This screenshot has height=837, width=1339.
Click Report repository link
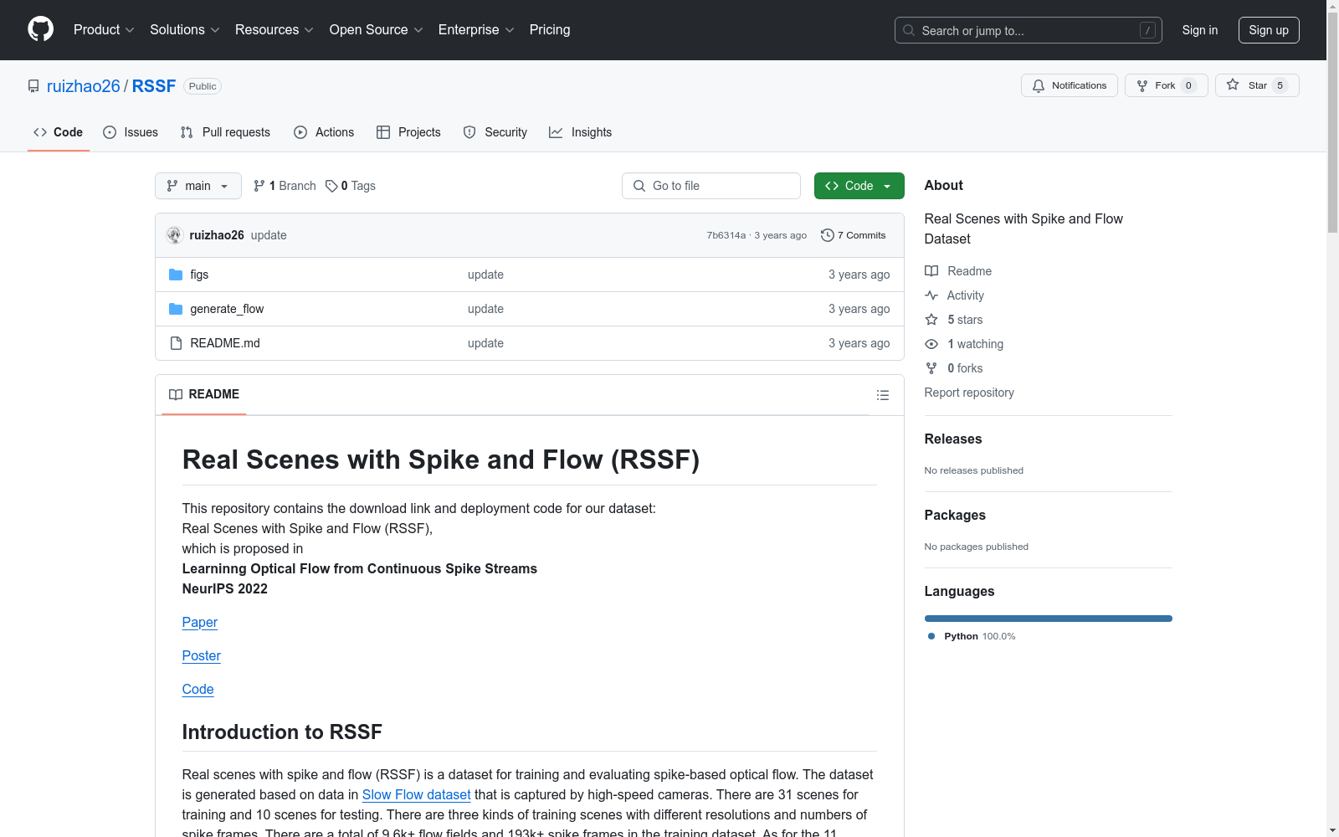point(969,393)
